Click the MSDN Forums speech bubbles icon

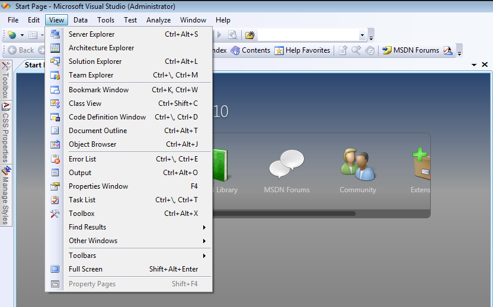point(286,163)
